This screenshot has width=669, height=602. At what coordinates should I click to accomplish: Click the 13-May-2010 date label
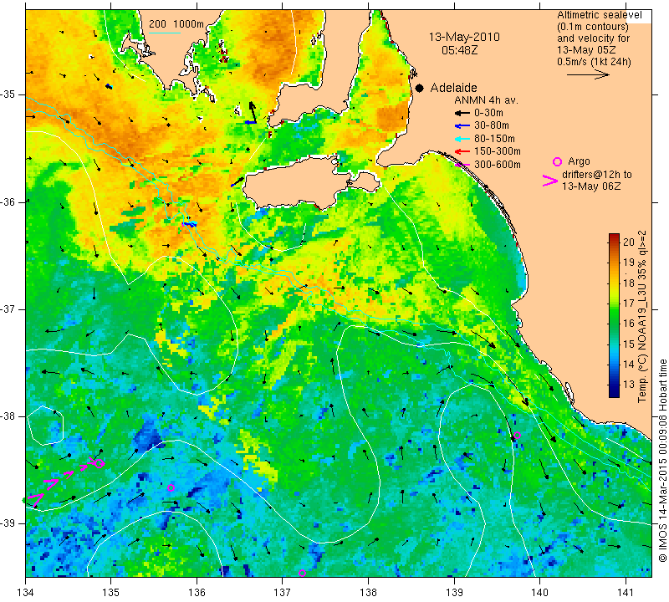point(464,37)
